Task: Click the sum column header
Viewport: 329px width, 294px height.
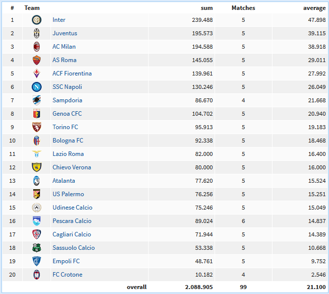Action: (x=207, y=8)
